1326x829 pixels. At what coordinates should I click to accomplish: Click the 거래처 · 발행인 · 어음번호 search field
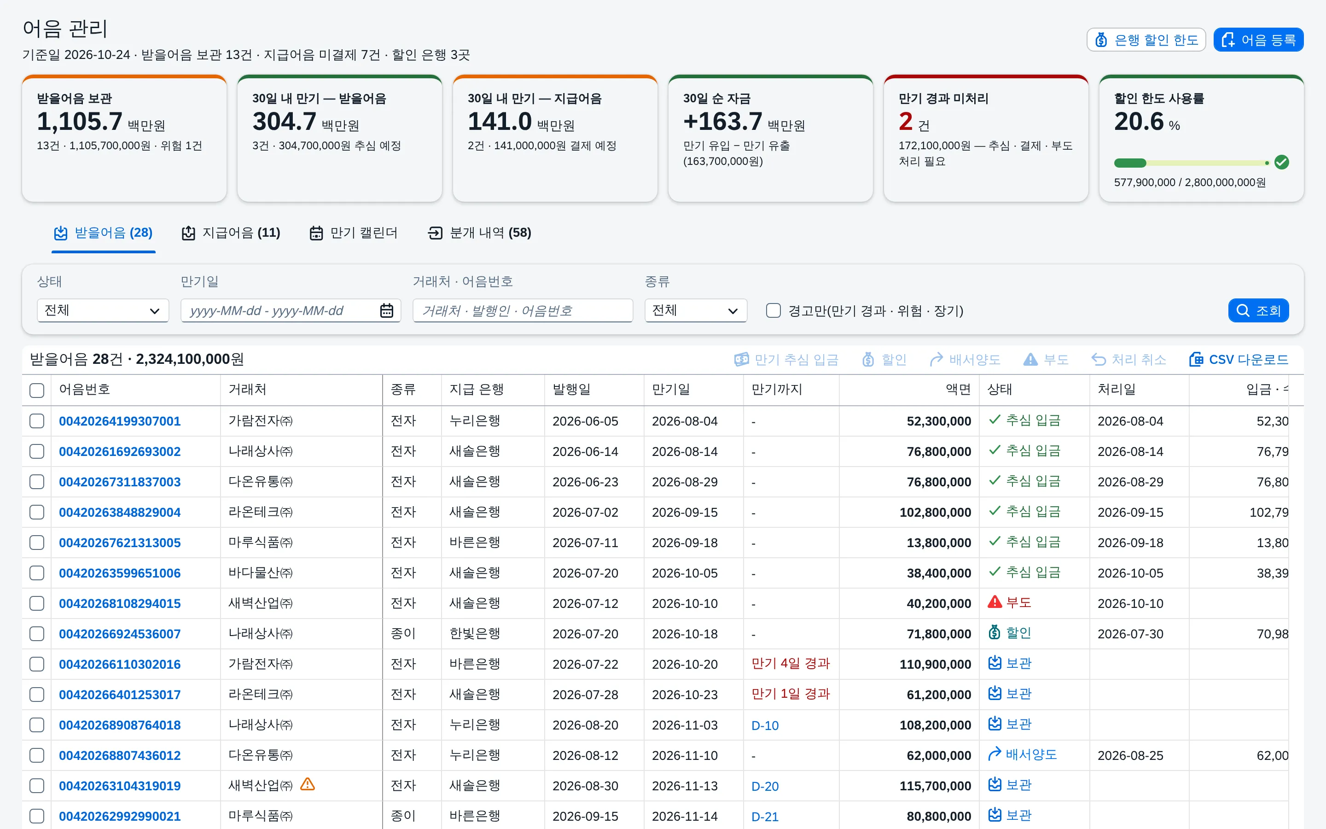(x=523, y=310)
